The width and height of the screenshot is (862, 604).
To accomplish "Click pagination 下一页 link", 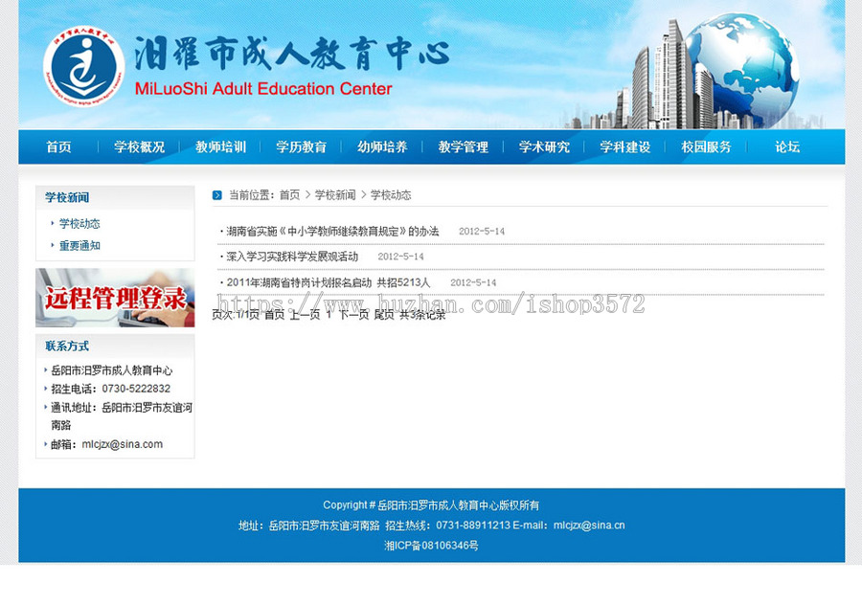I will click(x=353, y=315).
